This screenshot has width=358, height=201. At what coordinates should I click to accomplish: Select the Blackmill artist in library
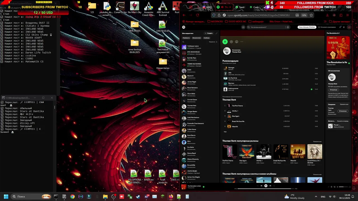coord(199,77)
